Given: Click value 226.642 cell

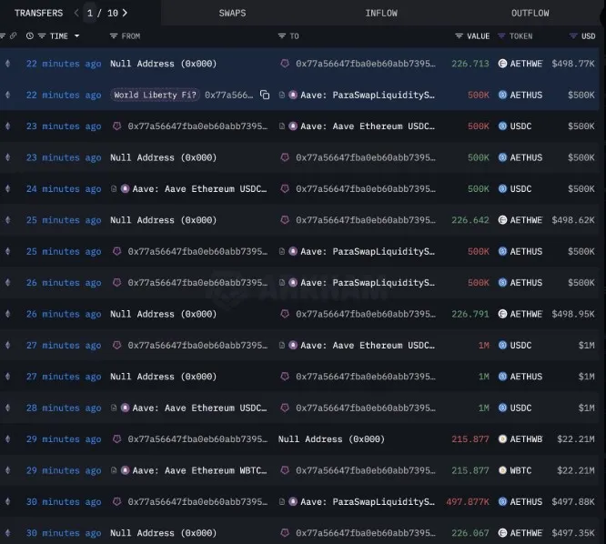Looking at the screenshot, I should [470, 220].
